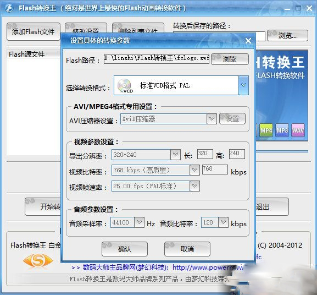
Task: Open the 音频比特率 128 dropdown
Action: 223,222
